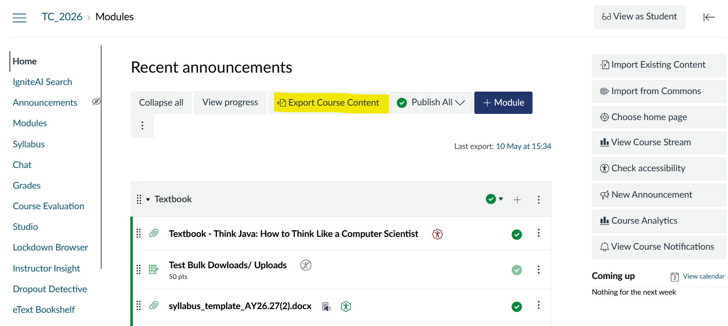The height and width of the screenshot is (326, 728).
Task: Collapse the Textbook module with triangle arrow
Action: (148, 200)
